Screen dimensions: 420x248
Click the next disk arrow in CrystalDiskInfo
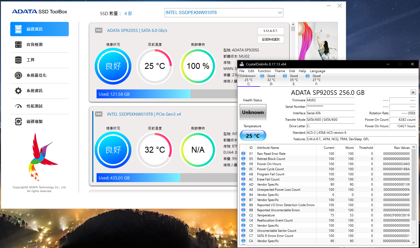click(x=413, y=92)
